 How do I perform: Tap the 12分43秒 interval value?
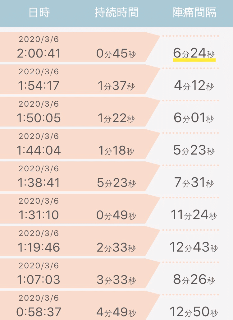point(194,247)
